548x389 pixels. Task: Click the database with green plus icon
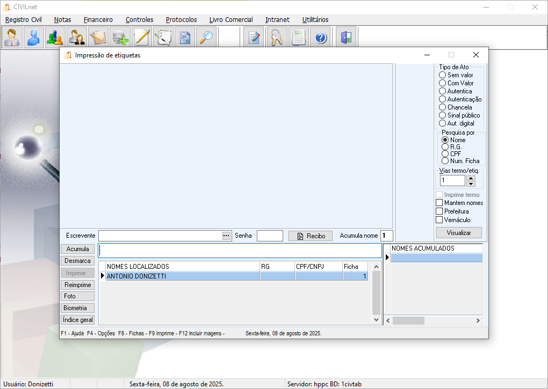120,37
